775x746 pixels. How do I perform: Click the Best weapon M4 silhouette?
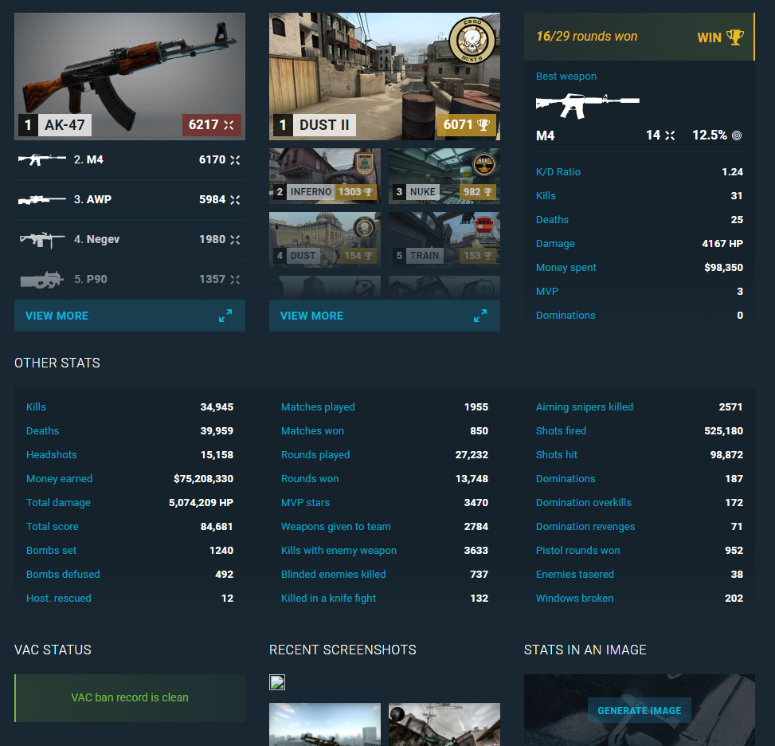pyautogui.click(x=587, y=102)
